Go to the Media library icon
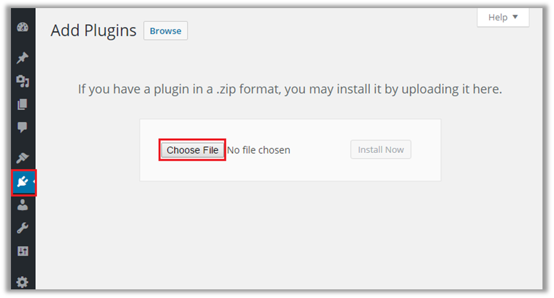Viewport: 554px width, 298px height. [22, 81]
